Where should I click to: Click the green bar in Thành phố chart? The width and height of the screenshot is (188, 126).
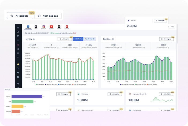(22, 101)
